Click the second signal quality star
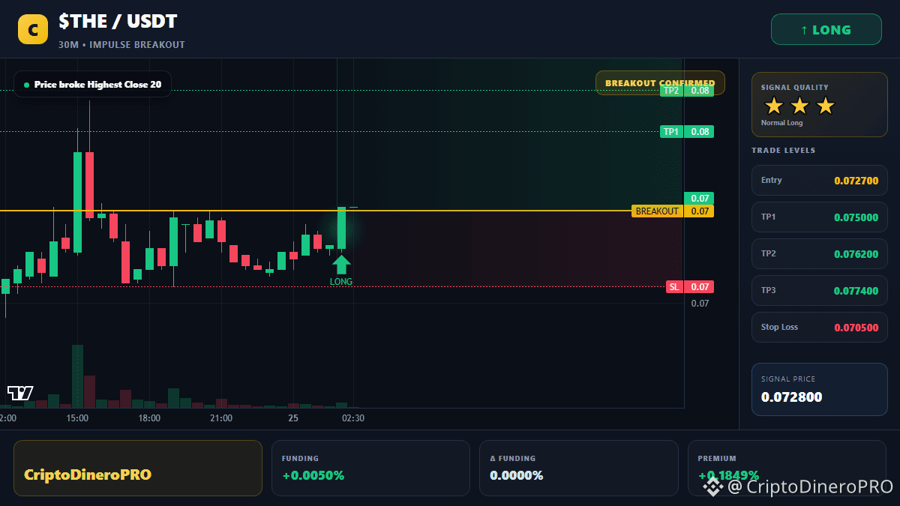Screen dimensions: 900x506 pos(799,106)
